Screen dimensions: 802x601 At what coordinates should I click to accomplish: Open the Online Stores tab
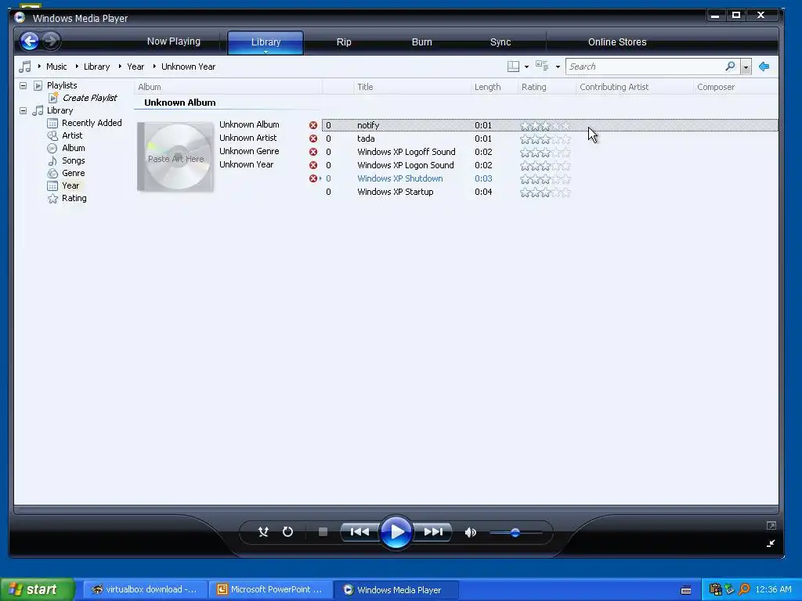(x=617, y=42)
